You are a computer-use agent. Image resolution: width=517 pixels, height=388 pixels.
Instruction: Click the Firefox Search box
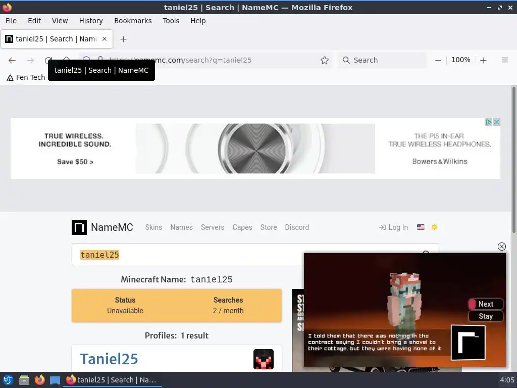click(x=382, y=60)
